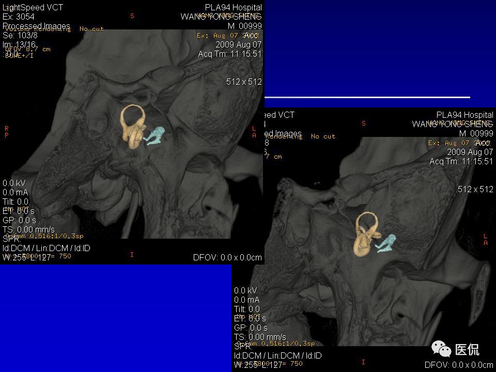The height and width of the screenshot is (372, 496).
Task: Click the 'GP: 0.0 s' value in the upper-left image
Action: [19, 220]
